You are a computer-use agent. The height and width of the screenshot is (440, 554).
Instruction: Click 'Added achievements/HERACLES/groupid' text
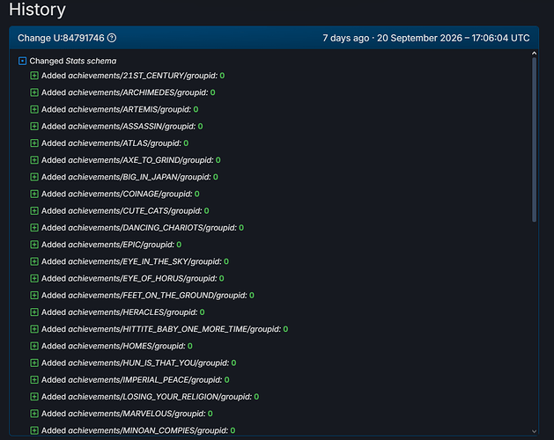120,312
